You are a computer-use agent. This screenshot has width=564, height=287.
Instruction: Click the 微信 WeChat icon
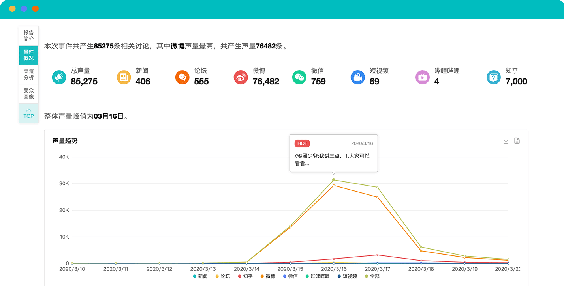[x=299, y=77]
